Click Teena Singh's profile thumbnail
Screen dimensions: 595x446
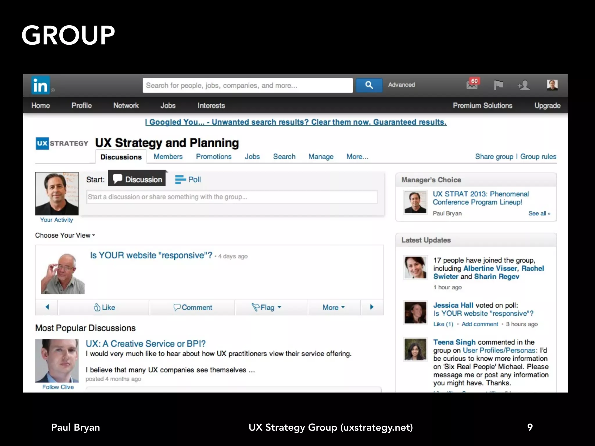415,349
